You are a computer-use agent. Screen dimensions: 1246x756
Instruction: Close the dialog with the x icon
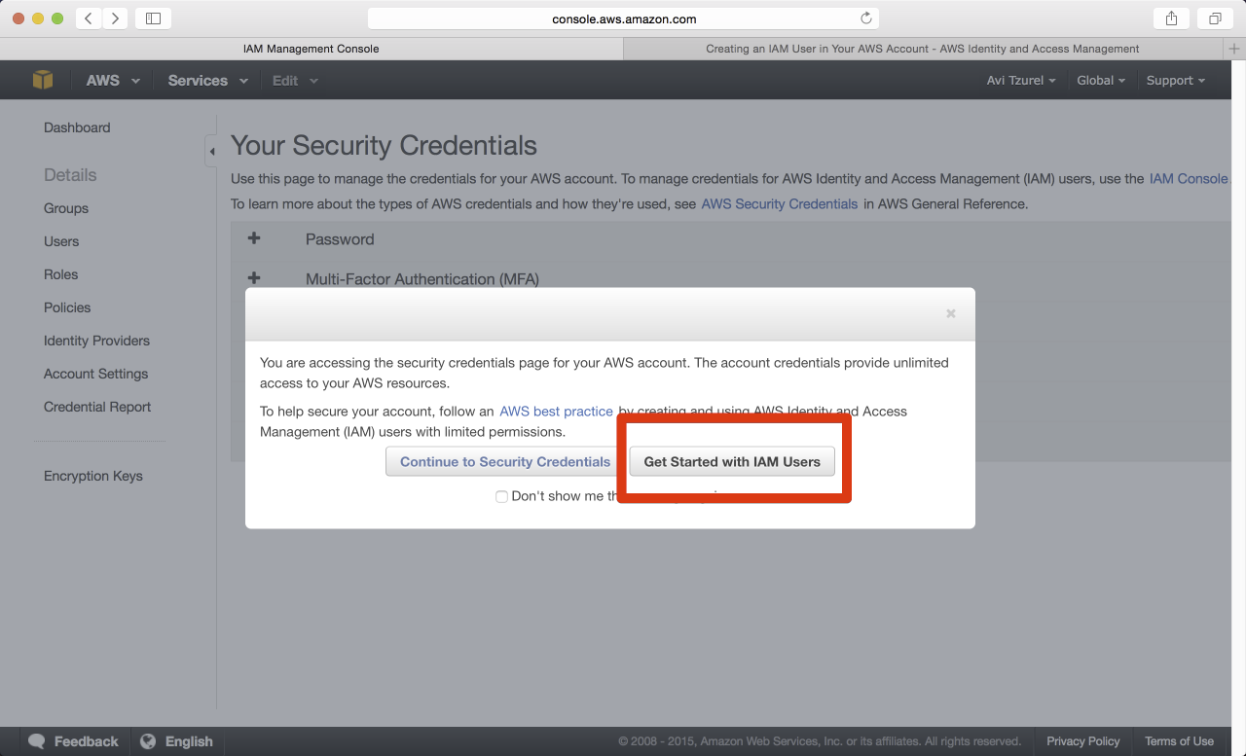coord(951,313)
